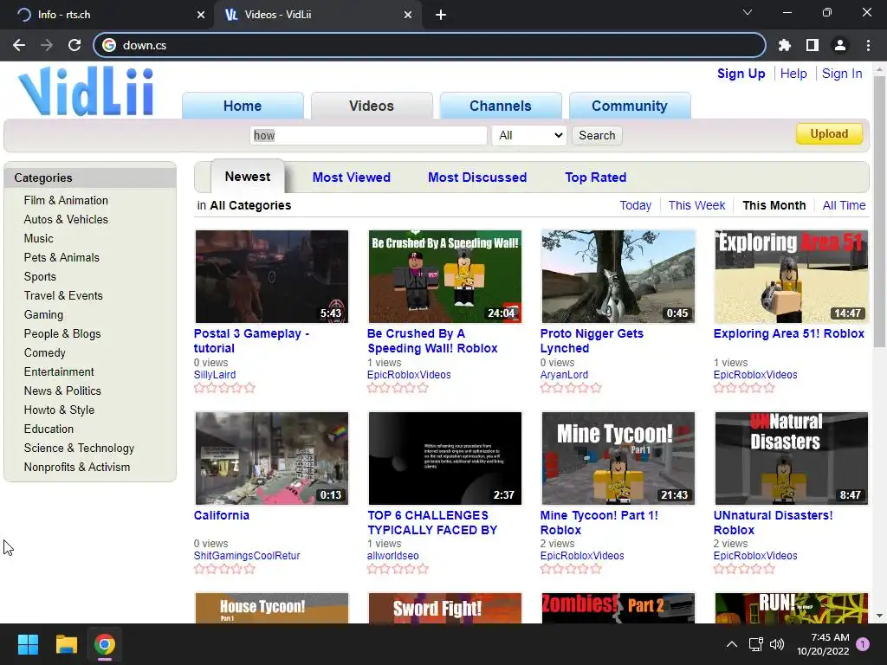Switch to the Info - rts.ch tab
Image resolution: width=887 pixels, height=665 pixels.
click(x=107, y=15)
